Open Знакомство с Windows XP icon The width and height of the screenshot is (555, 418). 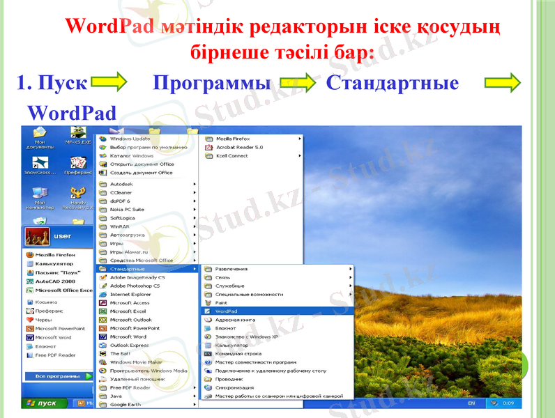click(x=208, y=336)
